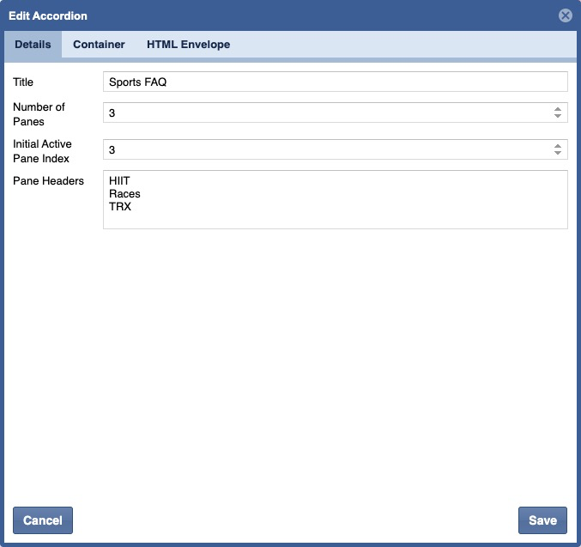Increment the Initial Active Pane Index

(558, 146)
